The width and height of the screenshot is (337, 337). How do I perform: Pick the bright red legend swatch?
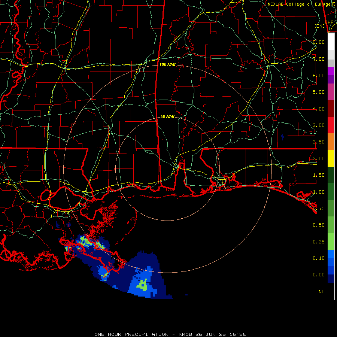331,125
